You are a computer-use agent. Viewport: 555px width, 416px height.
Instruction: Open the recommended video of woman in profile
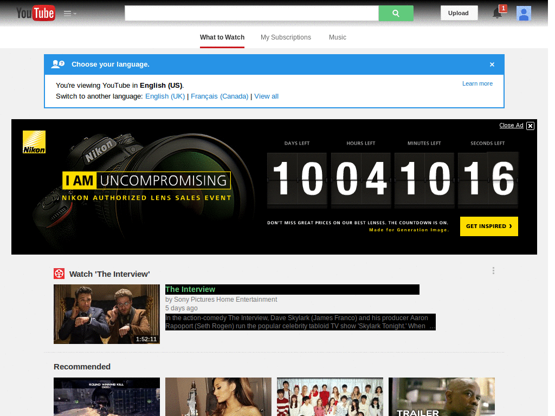click(218, 396)
